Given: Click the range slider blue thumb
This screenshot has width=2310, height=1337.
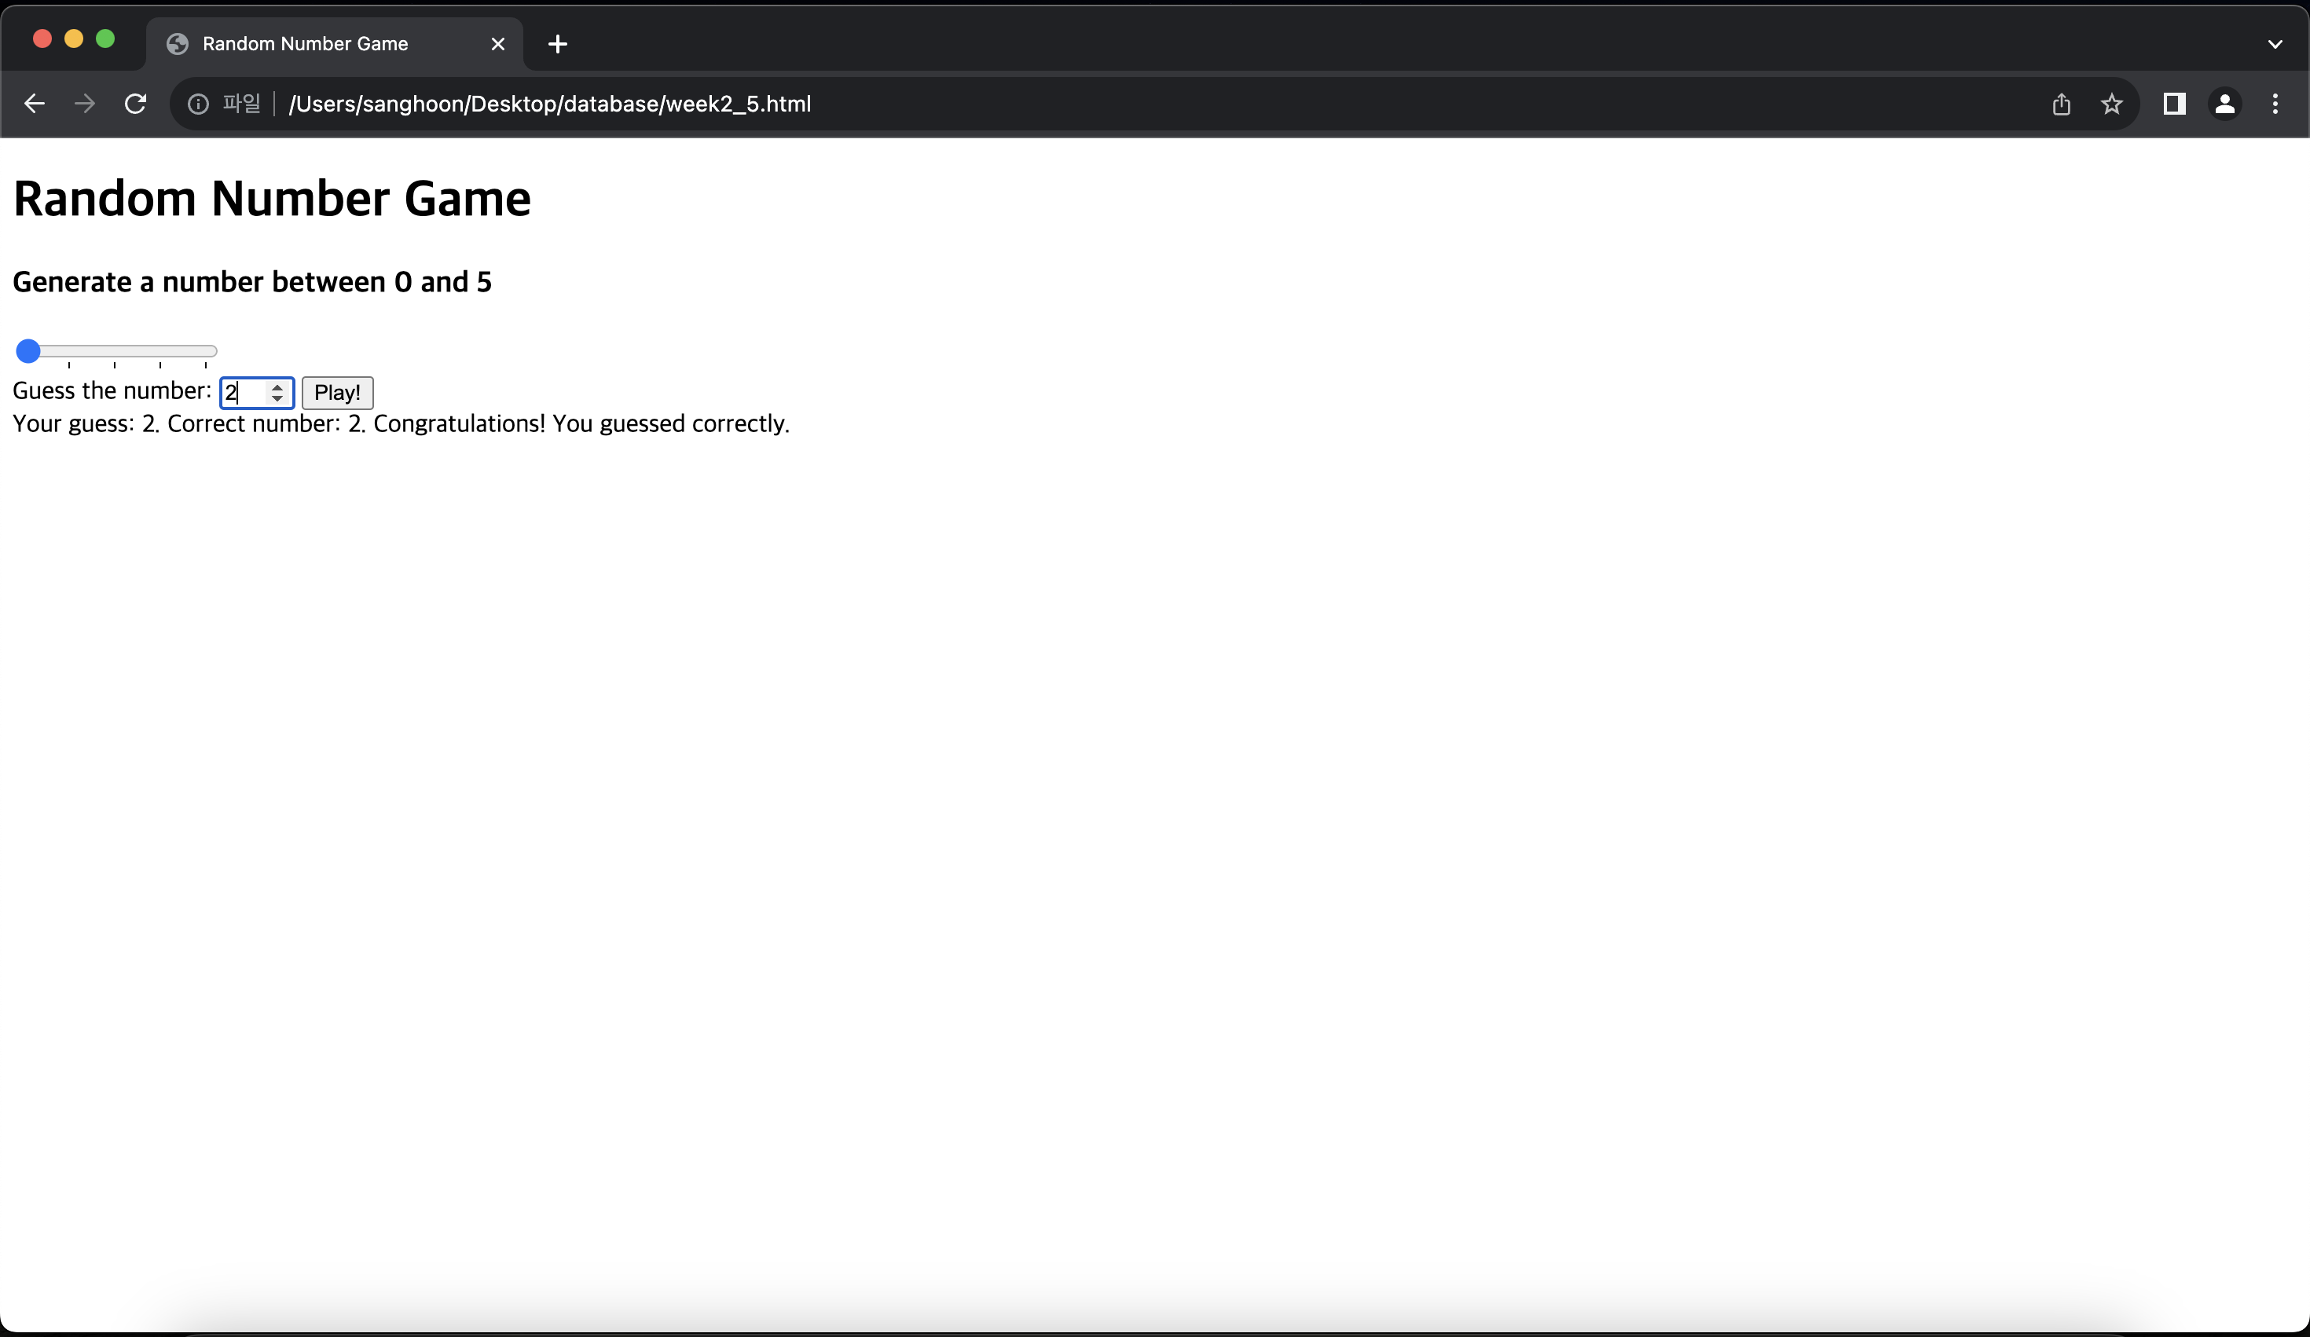Looking at the screenshot, I should (x=28, y=351).
